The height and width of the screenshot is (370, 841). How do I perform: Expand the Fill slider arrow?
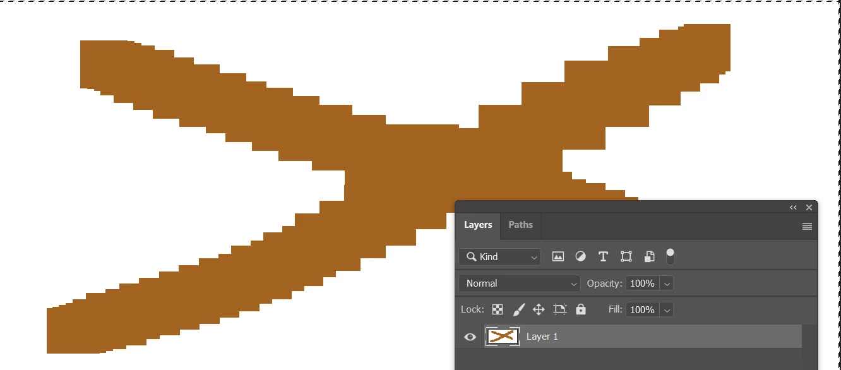coord(667,310)
